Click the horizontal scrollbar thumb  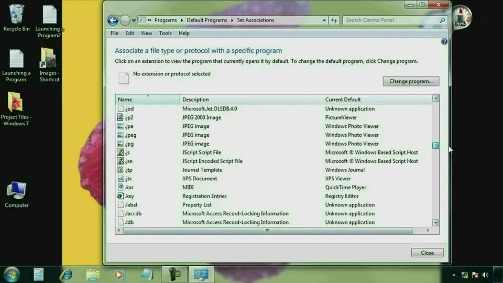coord(268,231)
